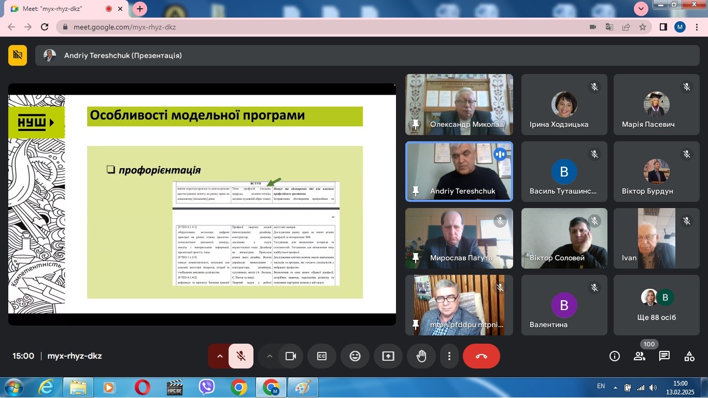Open the emoji reactions panel
This screenshot has height=398, width=708.
tap(355, 356)
